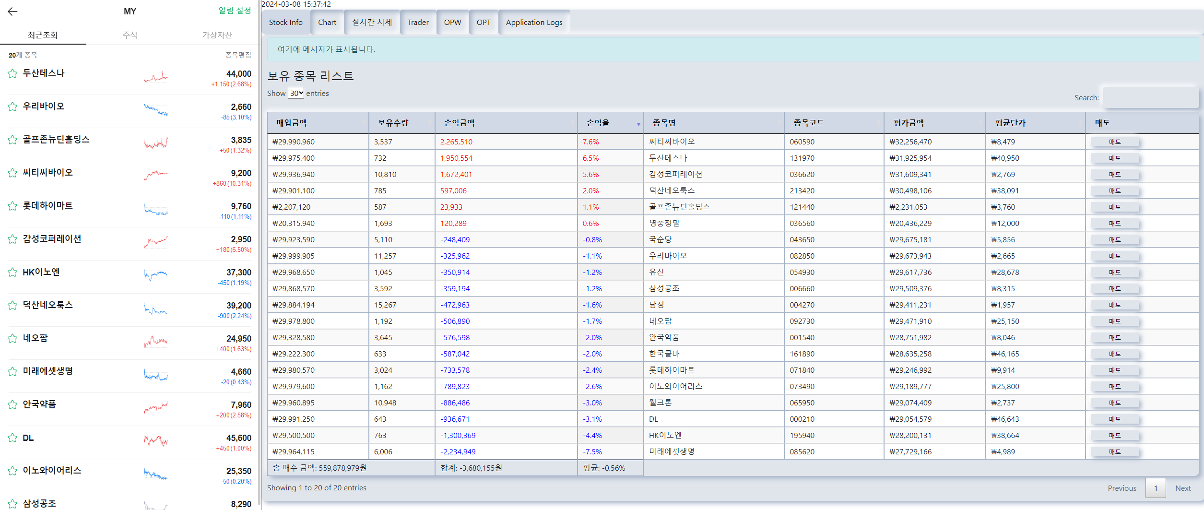Click the 삼성공조 watchlist row
The width and height of the screenshot is (1204, 510).
(130, 502)
